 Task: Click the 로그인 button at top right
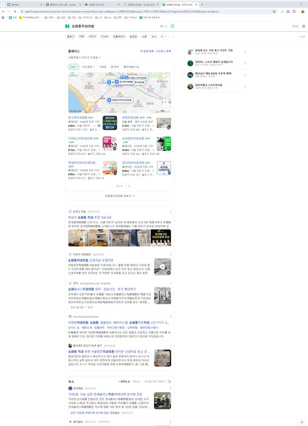295,26
